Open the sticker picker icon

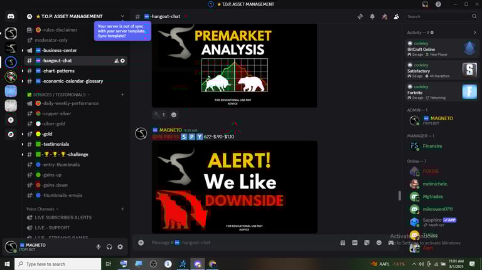[367, 242]
